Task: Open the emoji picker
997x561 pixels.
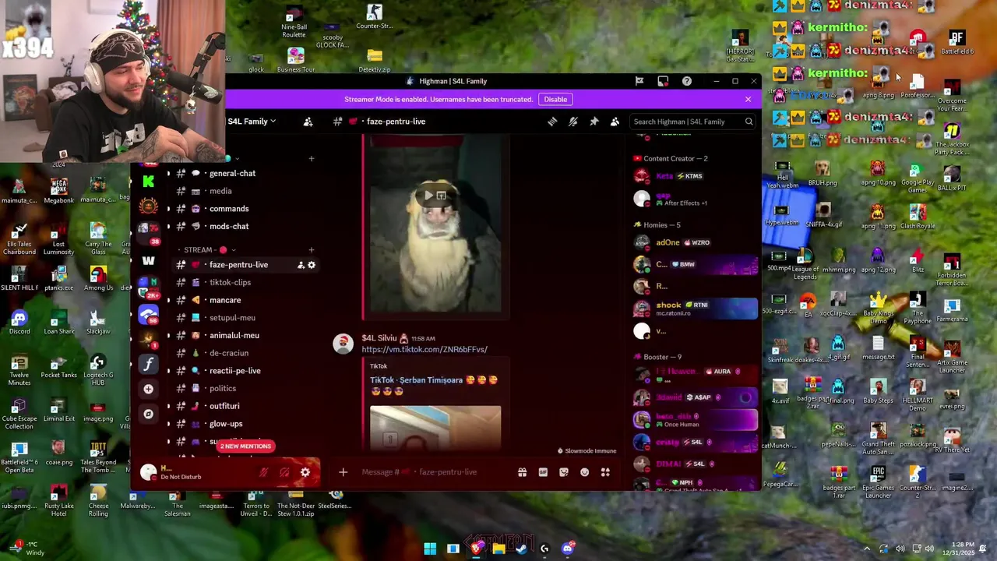Action: click(584, 472)
